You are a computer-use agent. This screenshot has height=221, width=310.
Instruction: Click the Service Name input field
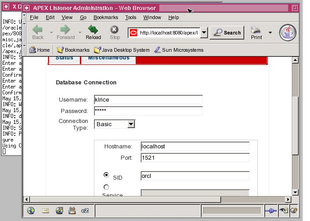(195, 193)
